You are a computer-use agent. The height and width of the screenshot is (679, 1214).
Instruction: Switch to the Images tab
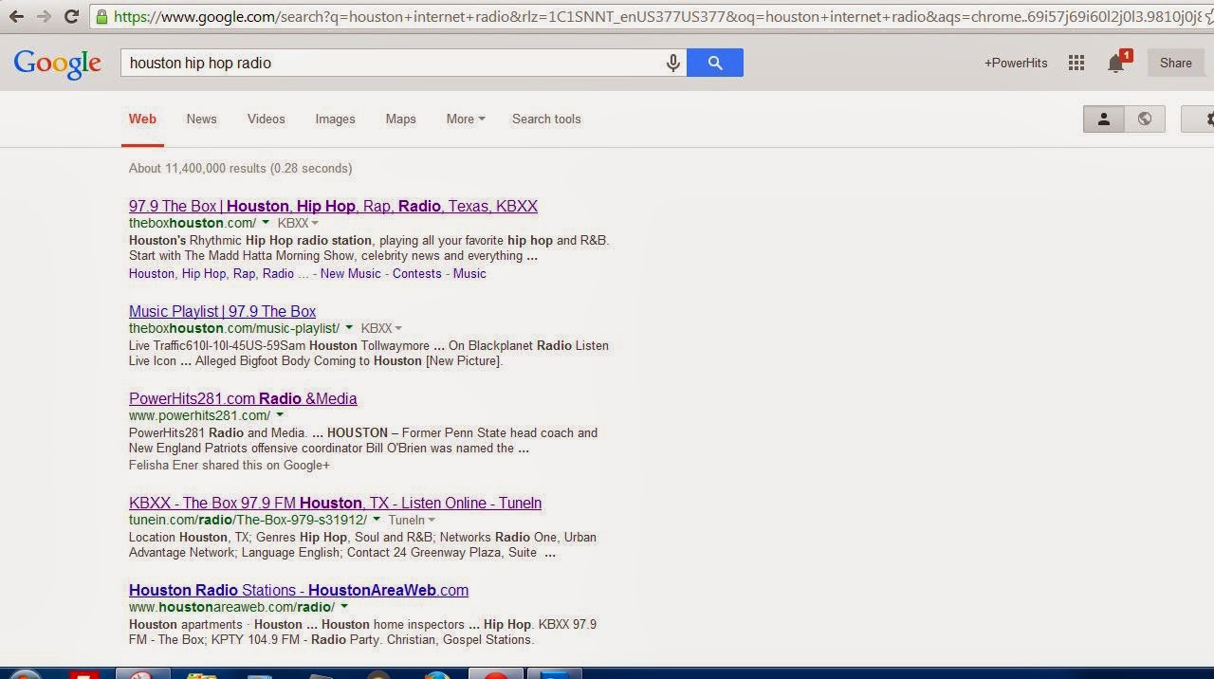tap(335, 119)
